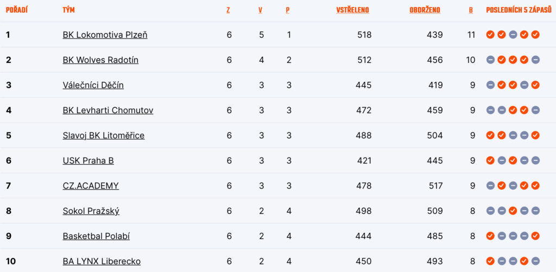This screenshot has width=556, height=272.
Task: Open the Válečníci Děčín team link
Action: click(93, 85)
